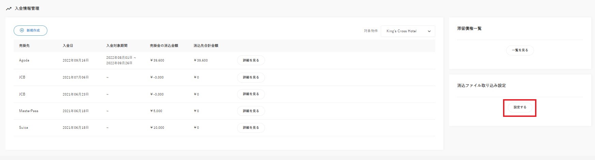Screen dimensions: 595x160
Task: Click the trend arrow icon beside 入金情報管理
Action: pyautogui.click(x=9, y=8)
